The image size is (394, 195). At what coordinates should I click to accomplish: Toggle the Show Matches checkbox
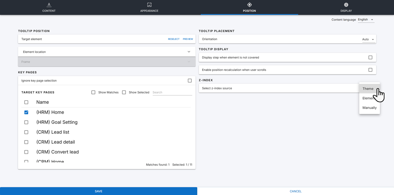pyautogui.click(x=94, y=92)
